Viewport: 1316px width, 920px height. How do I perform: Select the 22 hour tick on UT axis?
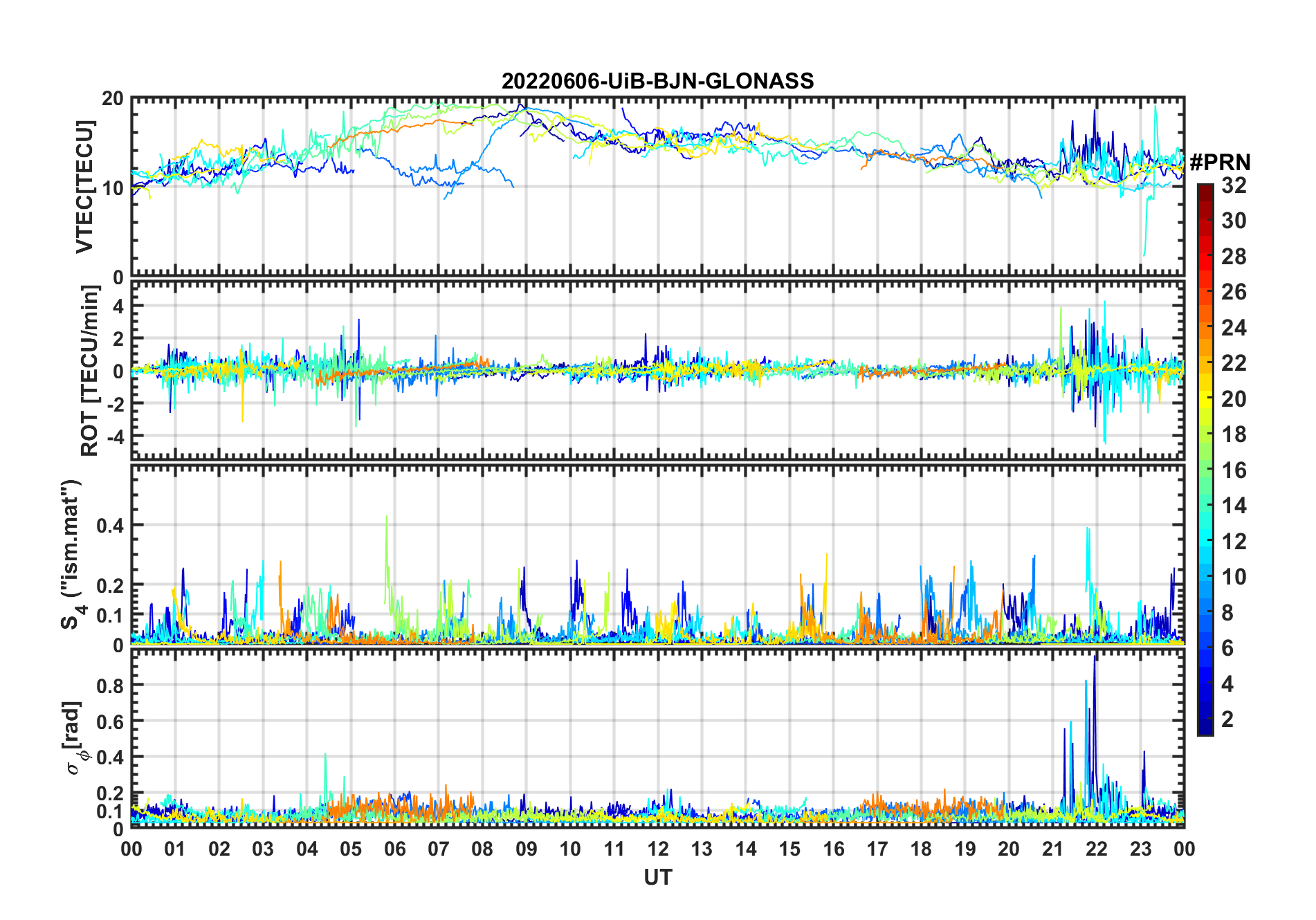click(x=1096, y=849)
